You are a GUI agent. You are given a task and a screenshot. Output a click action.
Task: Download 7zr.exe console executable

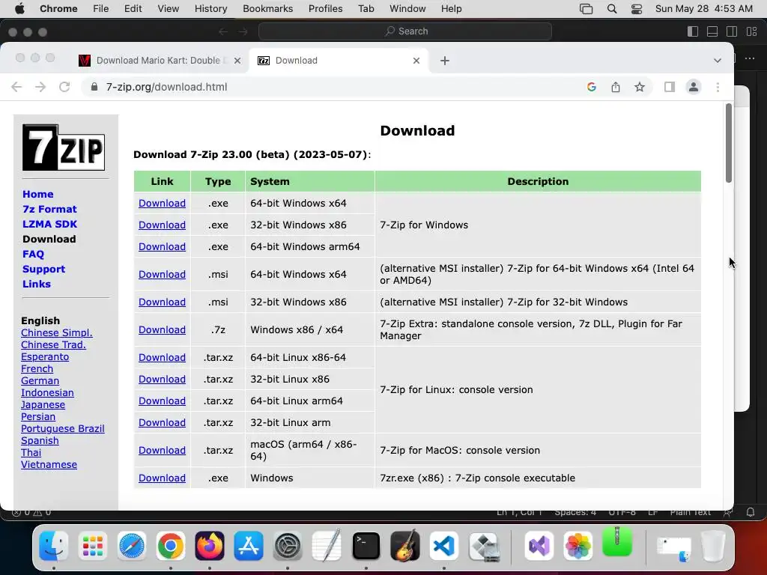pos(162,478)
